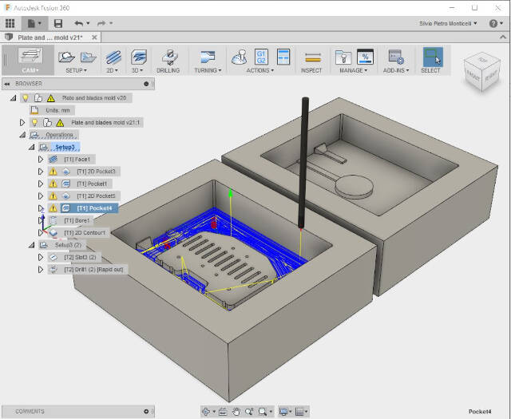Collapse the Setup3 (2) node
511x419 pixels.
click(x=31, y=245)
